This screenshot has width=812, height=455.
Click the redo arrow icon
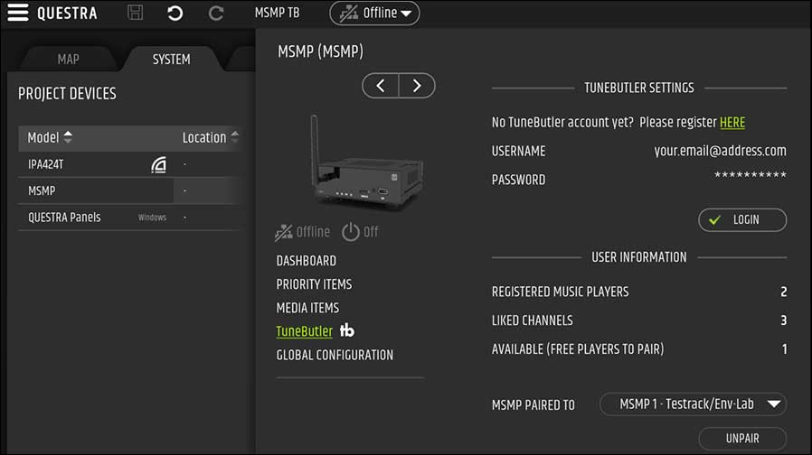click(215, 14)
